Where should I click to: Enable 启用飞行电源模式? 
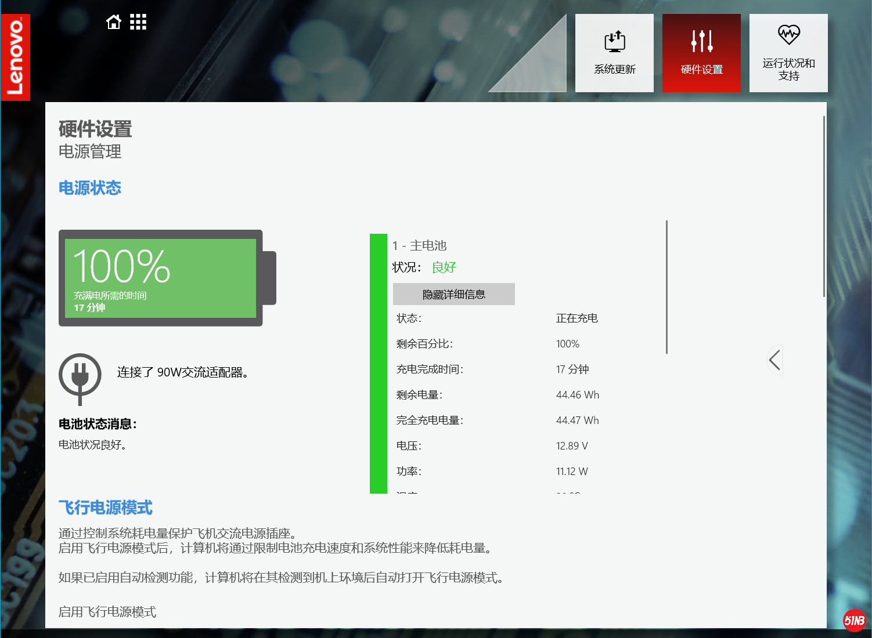(107, 612)
